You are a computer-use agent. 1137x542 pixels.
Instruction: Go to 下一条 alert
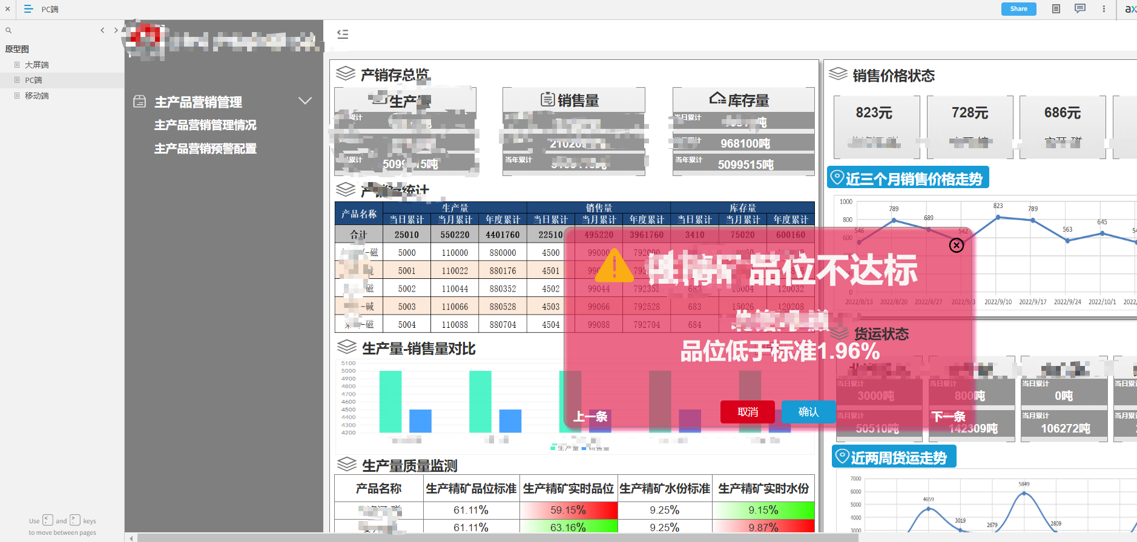(x=948, y=416)
